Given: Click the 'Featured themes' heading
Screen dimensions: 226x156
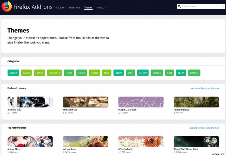Looking at the screenshot, I should (17, 88).
